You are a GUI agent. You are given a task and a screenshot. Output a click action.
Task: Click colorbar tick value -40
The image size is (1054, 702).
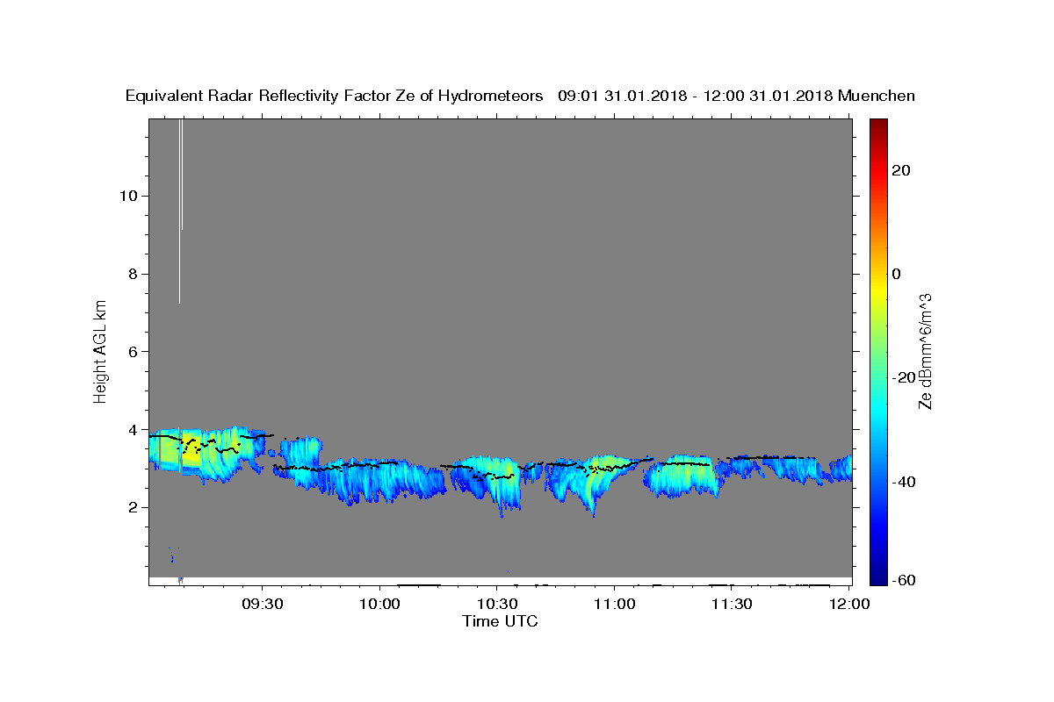pyautogui.click(x=904, y=481)
